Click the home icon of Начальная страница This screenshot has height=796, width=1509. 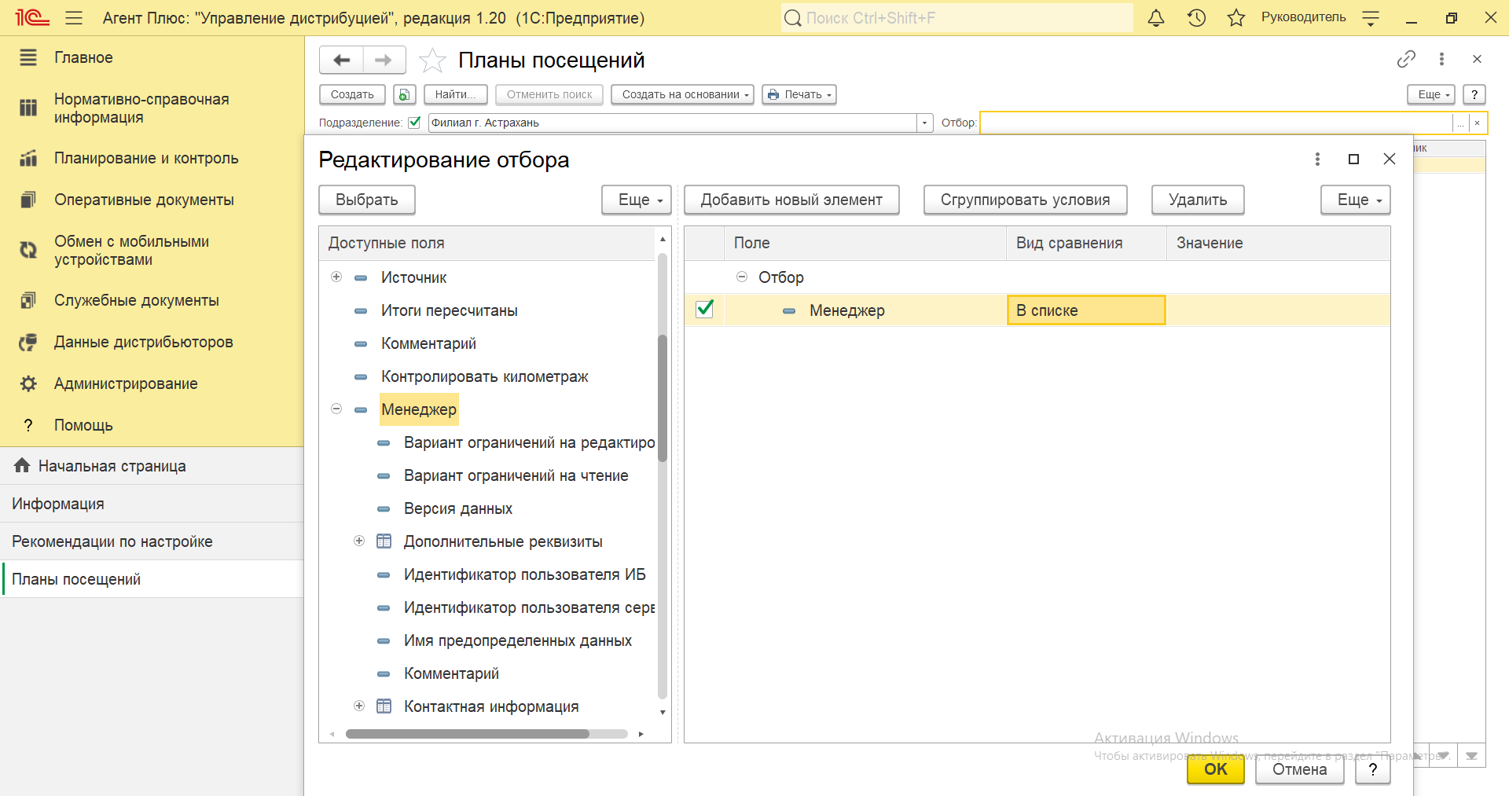tap(22, 465)
